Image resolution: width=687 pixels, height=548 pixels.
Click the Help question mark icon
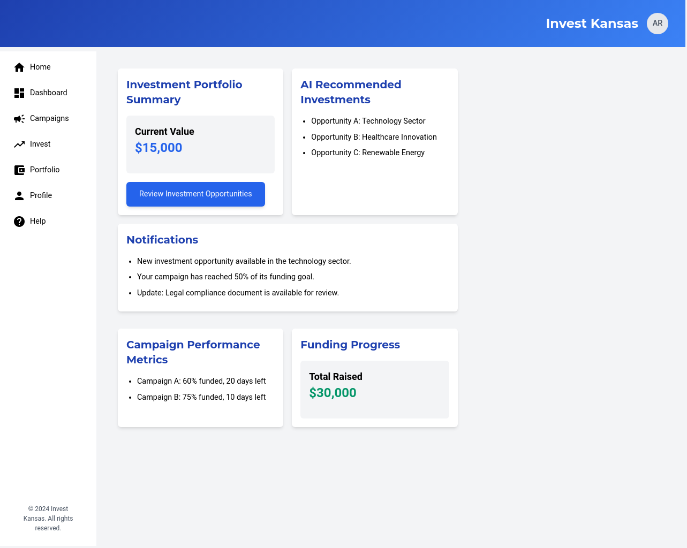click(19, 222)
